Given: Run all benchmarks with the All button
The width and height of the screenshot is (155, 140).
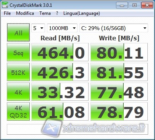Looking at the screenshot, I should pyautogui.click(x=18, y=32).
